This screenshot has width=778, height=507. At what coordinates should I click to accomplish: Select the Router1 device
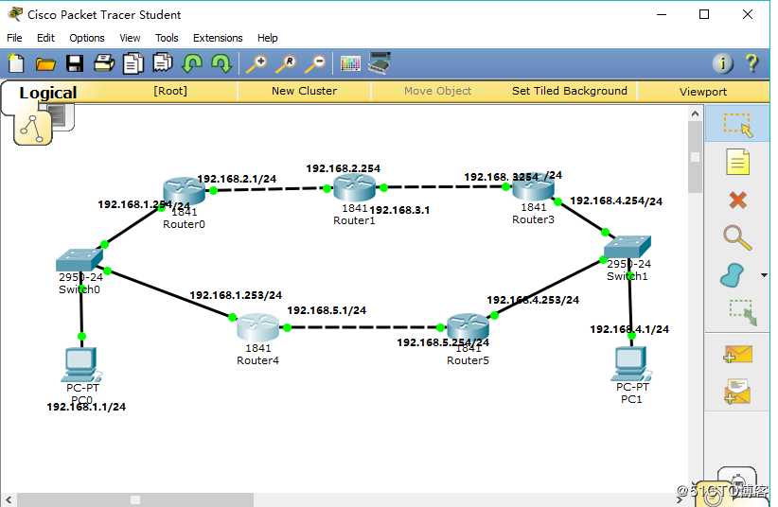click(x=354, y=188)
